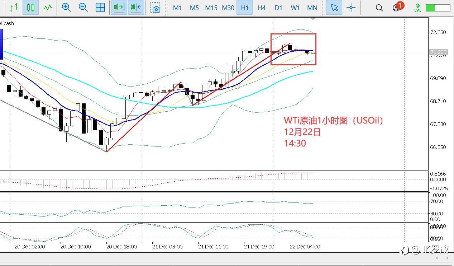Image resolution: width=454 pixels, height=266 pixels.
Task: Activate the crosshair tool
Action: tap(351, 8)
